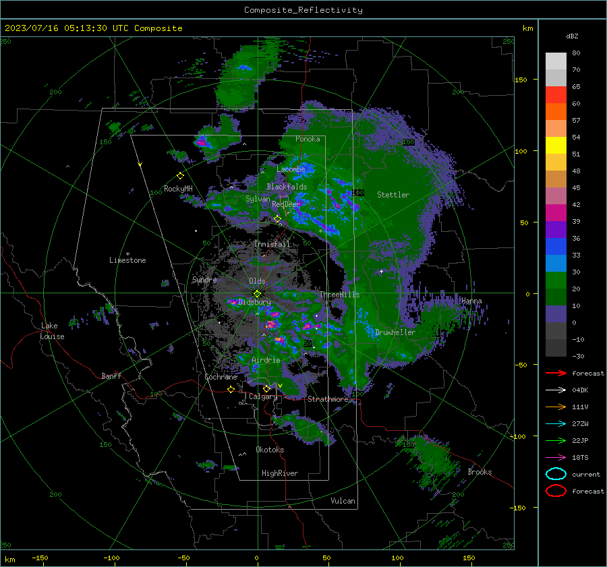Click the 80 value in dBZ legend
607x567 pixels.
pyautogui.click(x=576, y=53)
